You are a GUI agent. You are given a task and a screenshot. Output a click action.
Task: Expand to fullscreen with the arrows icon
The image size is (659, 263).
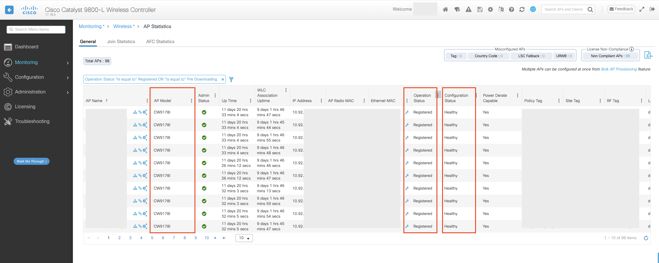pyautogui.click(x=642, y=9)
